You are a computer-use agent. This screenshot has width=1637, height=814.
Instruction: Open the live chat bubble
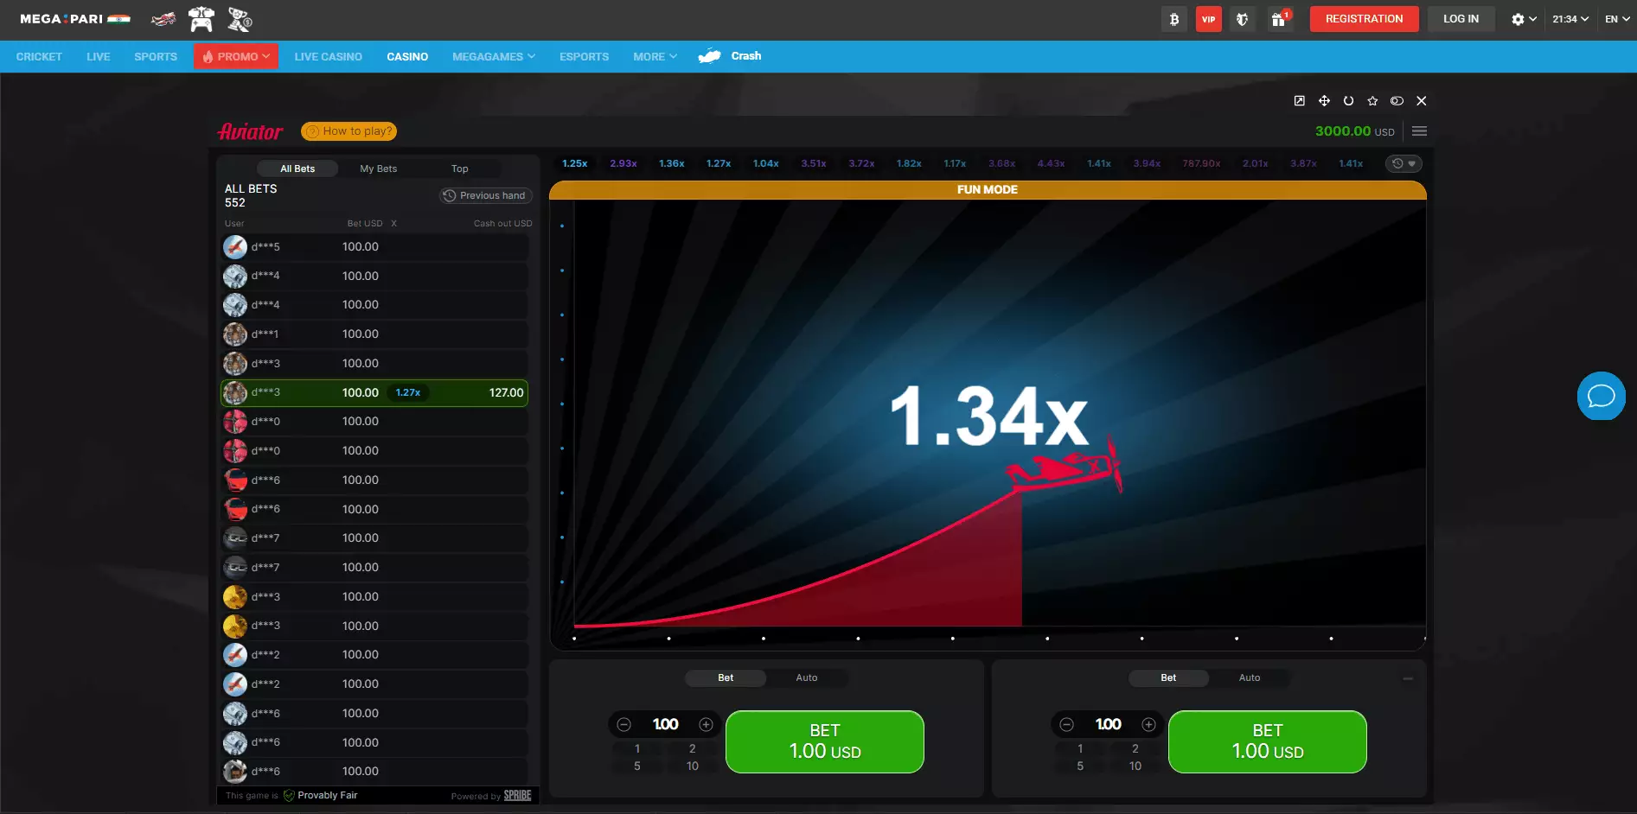click(x=1602, y=396)
